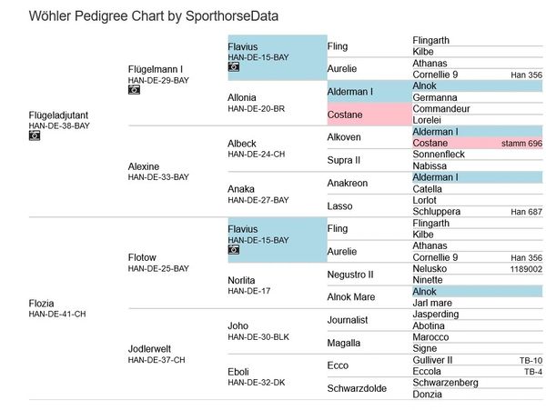View photo of Flavius, sire of Flotow
Viewport: 546px width, 410px height.
(233, 249)
